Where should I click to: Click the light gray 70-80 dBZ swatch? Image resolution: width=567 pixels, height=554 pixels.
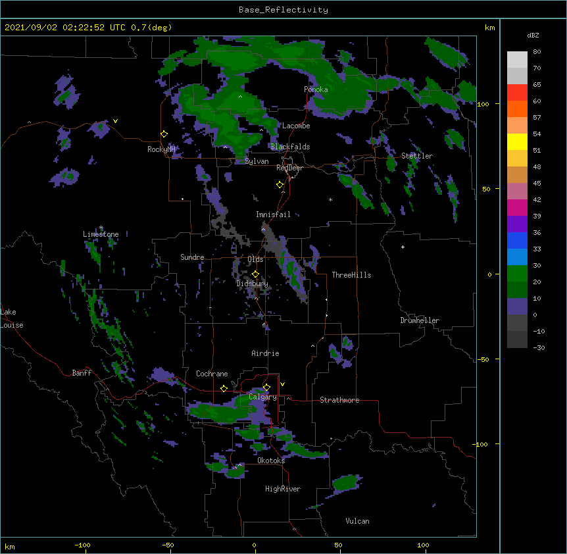pyautogui.click(x=517, y=60)
